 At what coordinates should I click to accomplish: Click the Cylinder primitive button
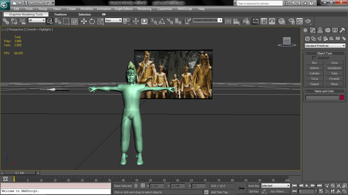coord(314,73)
